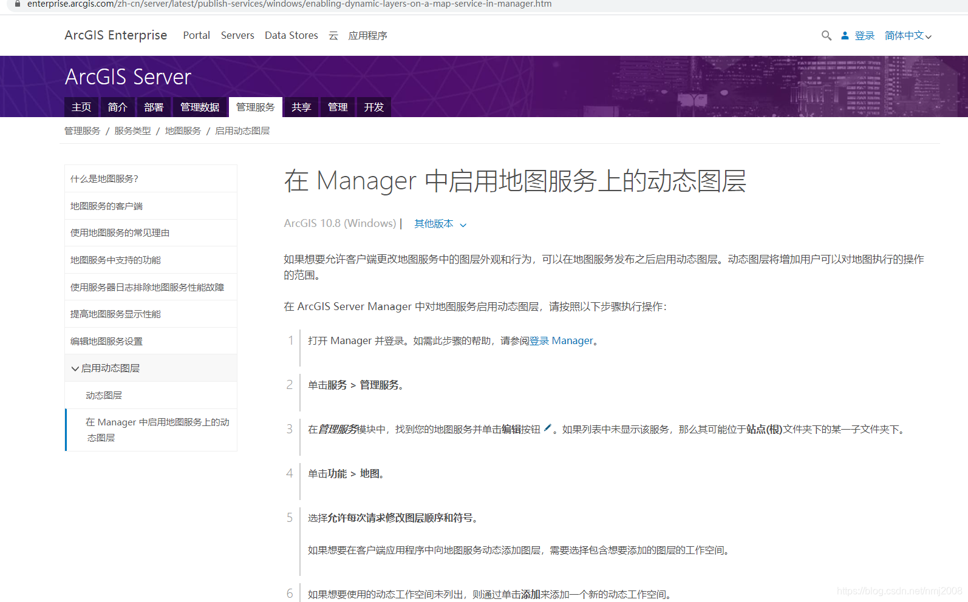Click the site lock icon in address bar
Screen dimensions: 968x602
coord(17,4)
